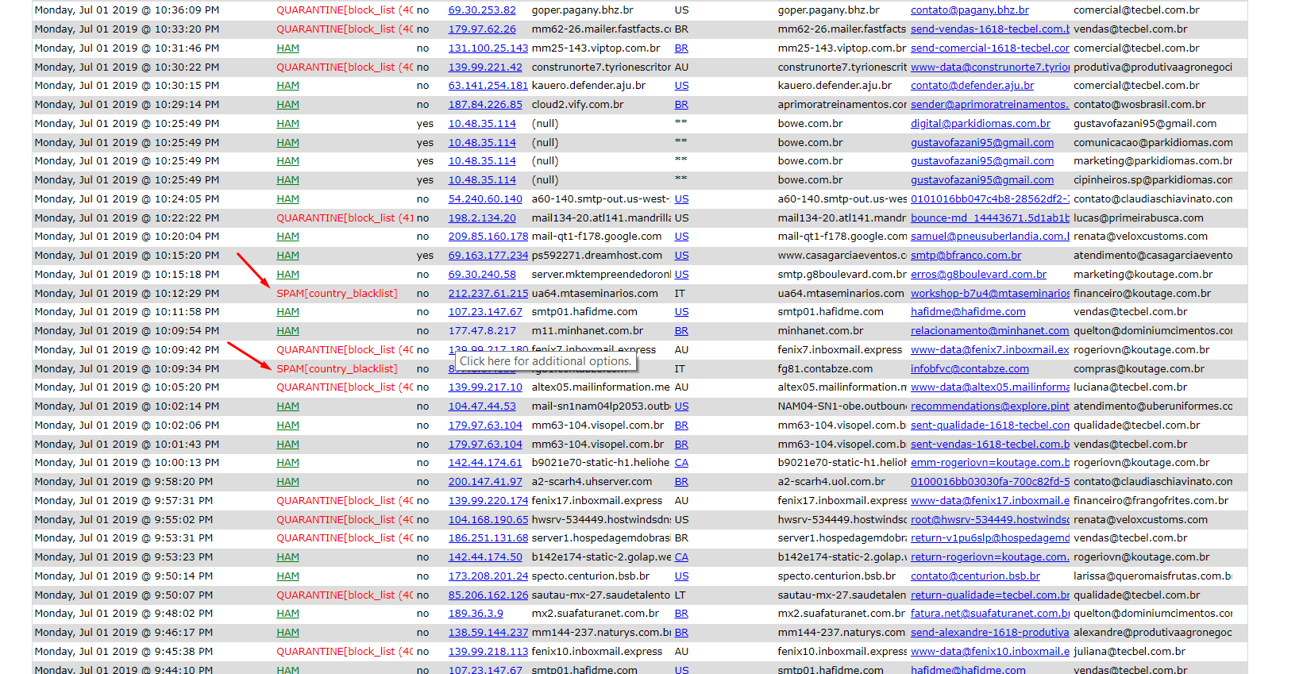Click SPAM[country_blacklist] entry at 10:12:29 PM
Screen dimensions: 1303x674
(336, 294)
